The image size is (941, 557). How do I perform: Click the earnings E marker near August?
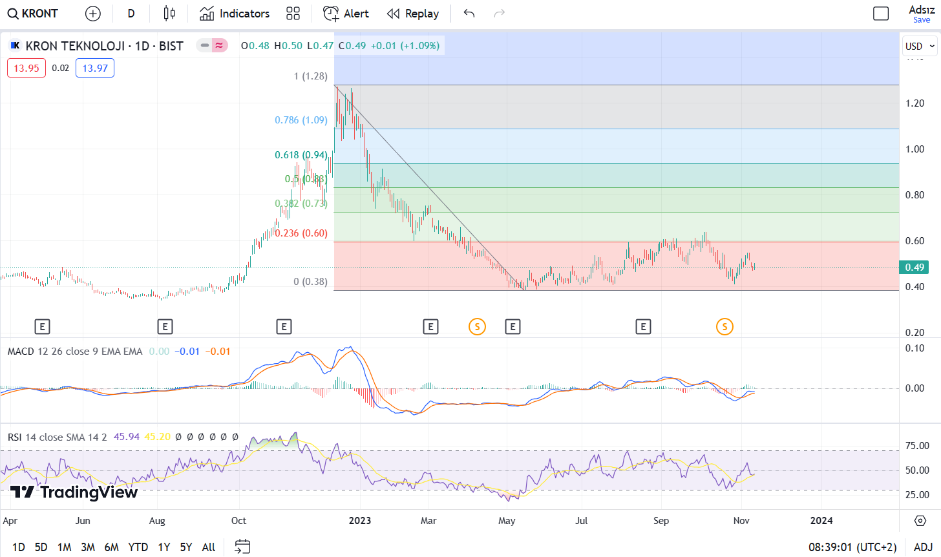coord(165,327)
